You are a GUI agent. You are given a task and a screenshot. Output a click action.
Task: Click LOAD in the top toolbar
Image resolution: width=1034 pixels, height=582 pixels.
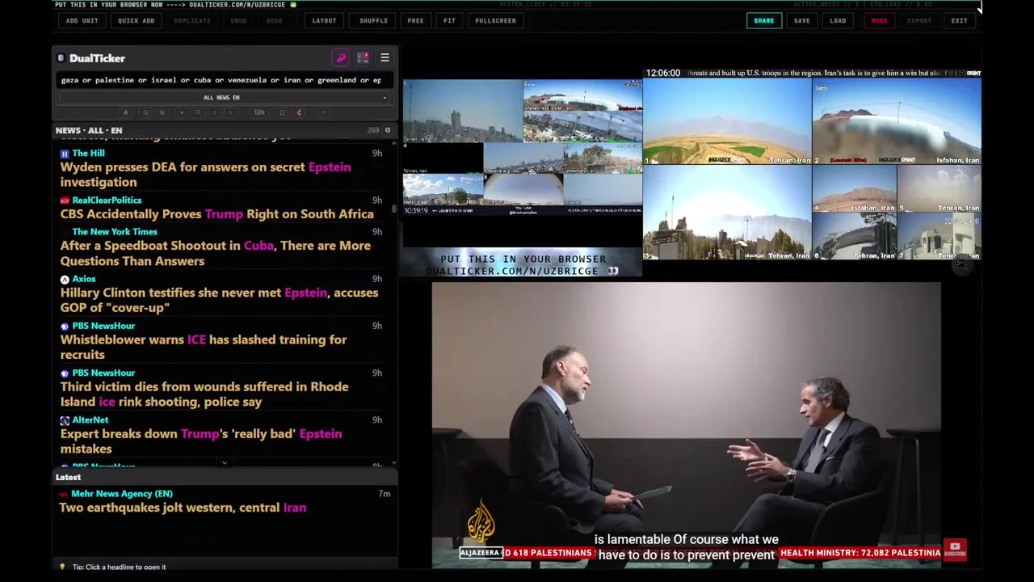[838, 20]
